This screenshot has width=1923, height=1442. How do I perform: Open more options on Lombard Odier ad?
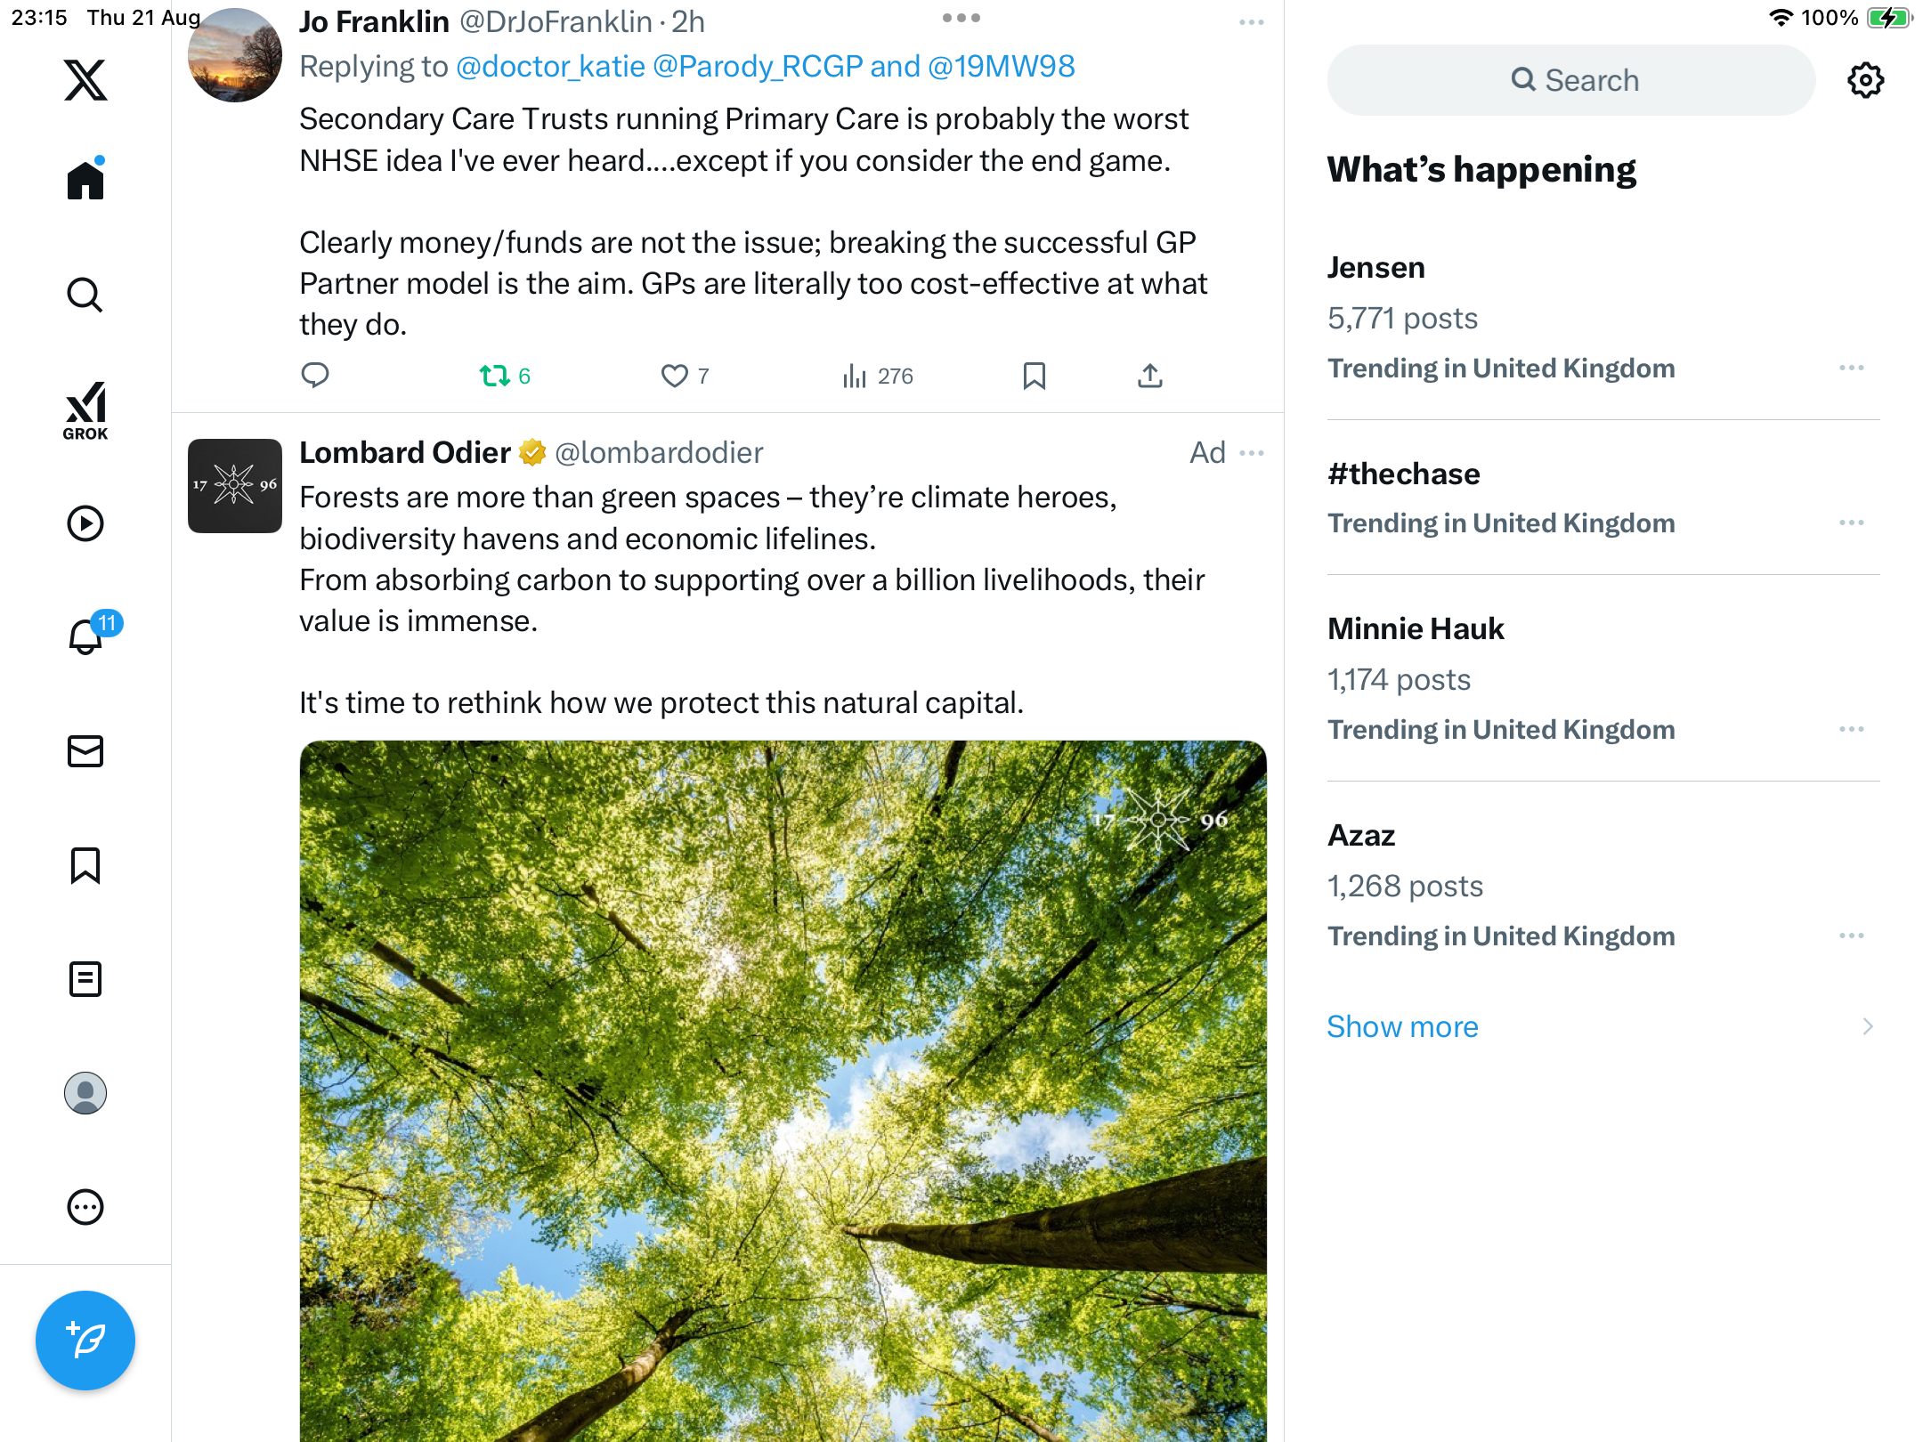click(1252, 453)
